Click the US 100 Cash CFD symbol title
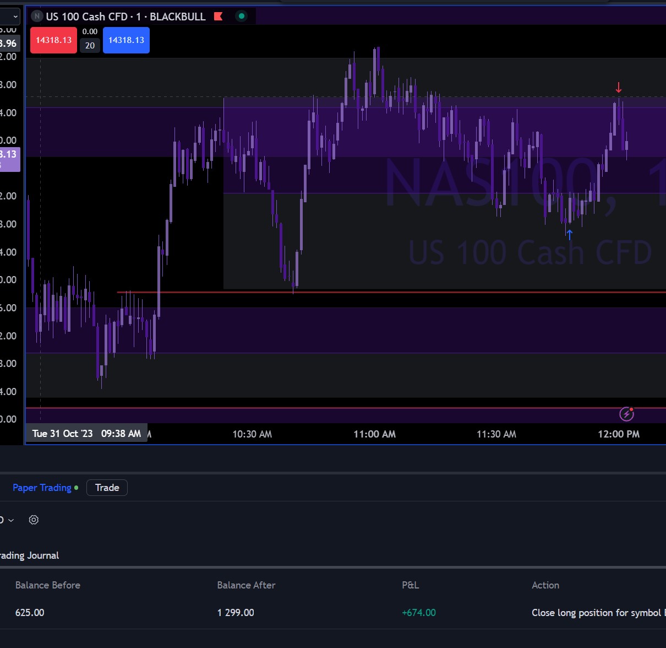Screen dimensions: 666x648 86,17
